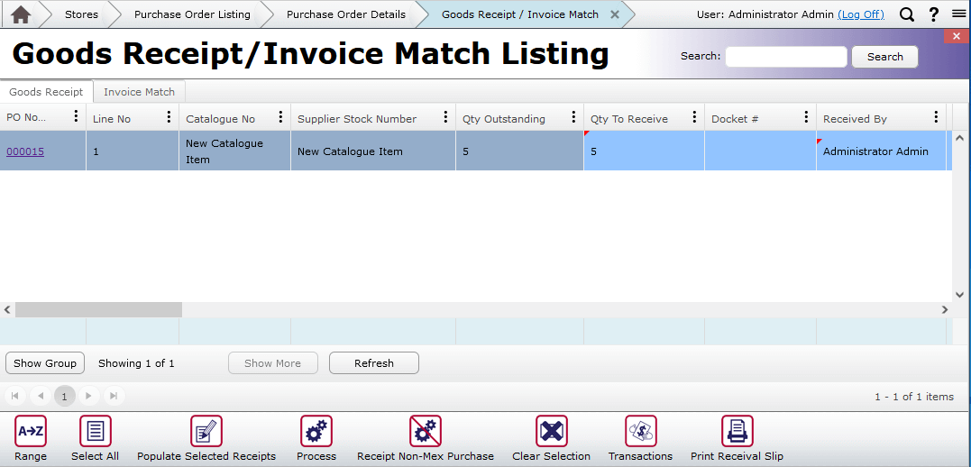
Task: Go to Purchase Order Listing breadcrumb
Action: point(192,14)
